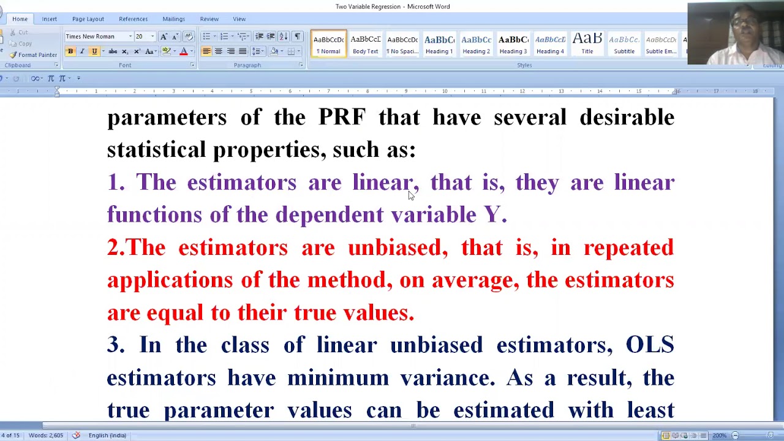Open Font dialog launcher
Screen dimensions: 784x441
(x=192, y=65)
